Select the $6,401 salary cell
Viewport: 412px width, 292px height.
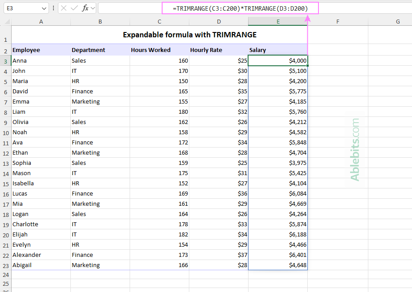tap(277, 255)
